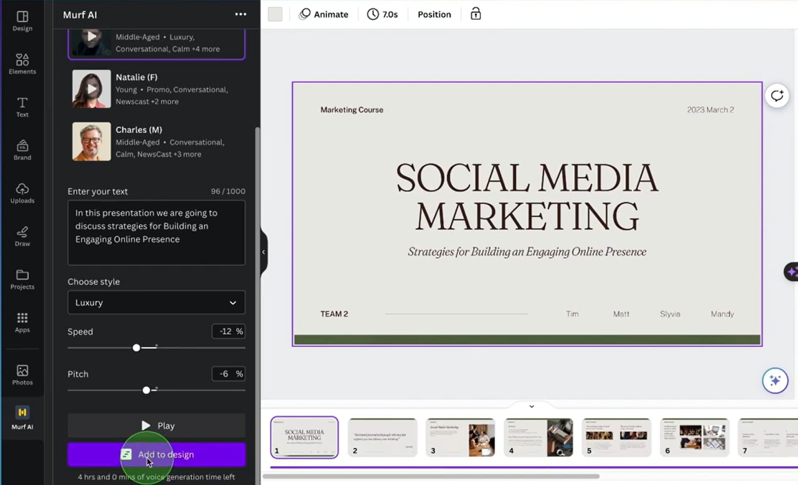Select the Charles (M) voice avatar

(91, 141)
